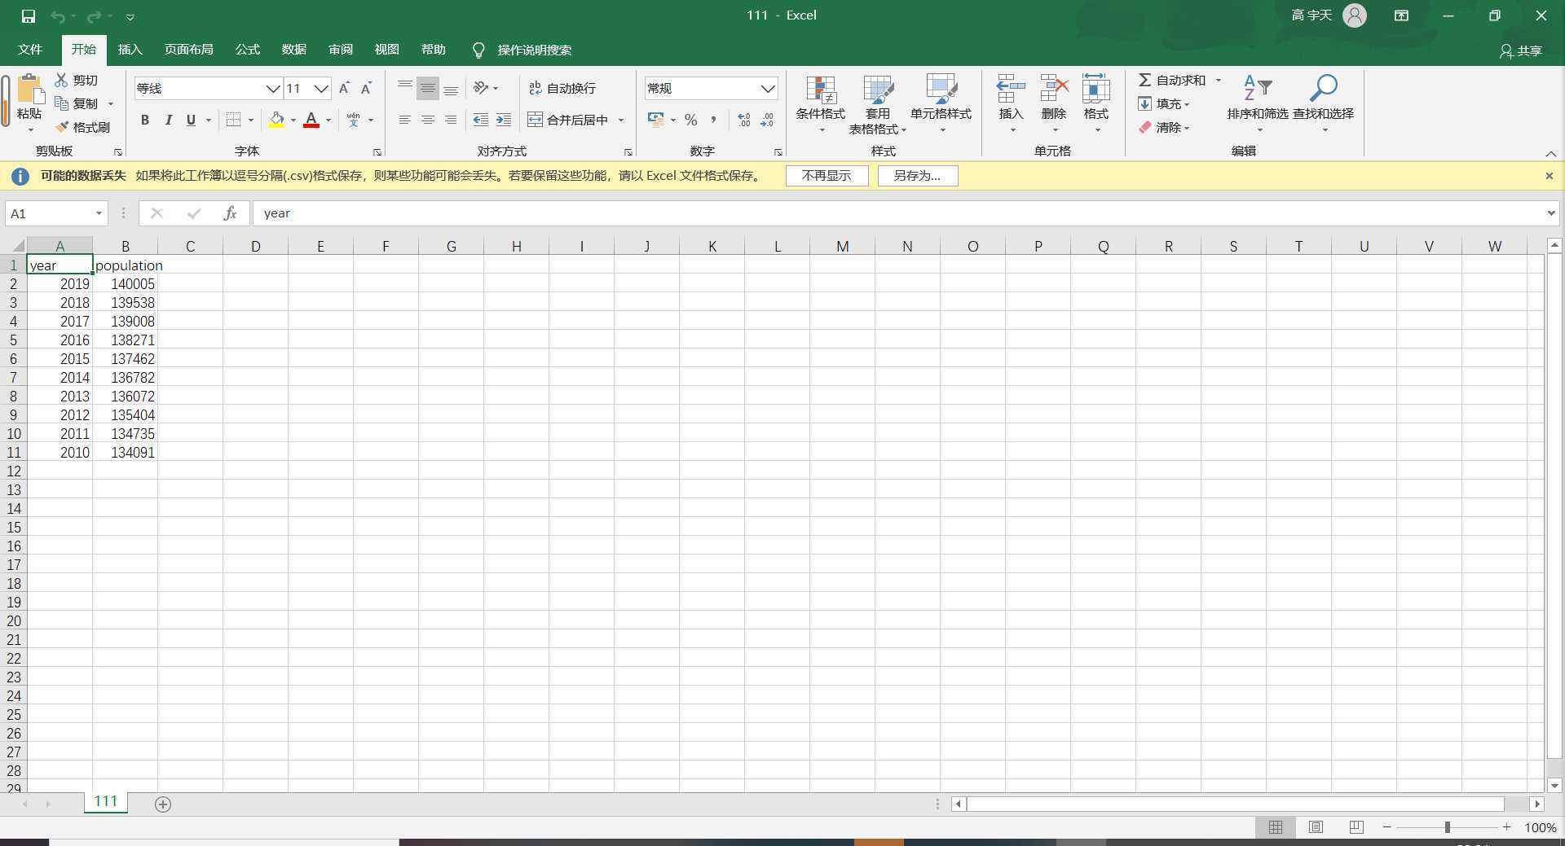The image size is (1565, 846).
Task: Switch to Page Layout tab (页面布局)
Action: [x=188, y=50]
